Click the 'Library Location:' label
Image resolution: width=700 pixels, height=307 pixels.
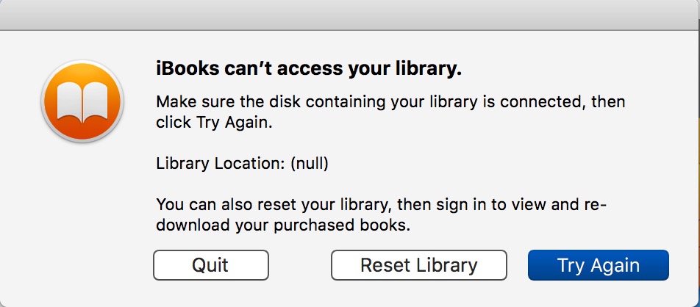click(x=221, y=164)
